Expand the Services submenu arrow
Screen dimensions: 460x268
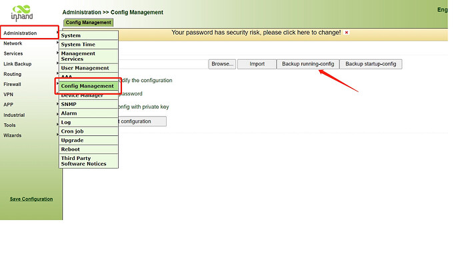57,53
